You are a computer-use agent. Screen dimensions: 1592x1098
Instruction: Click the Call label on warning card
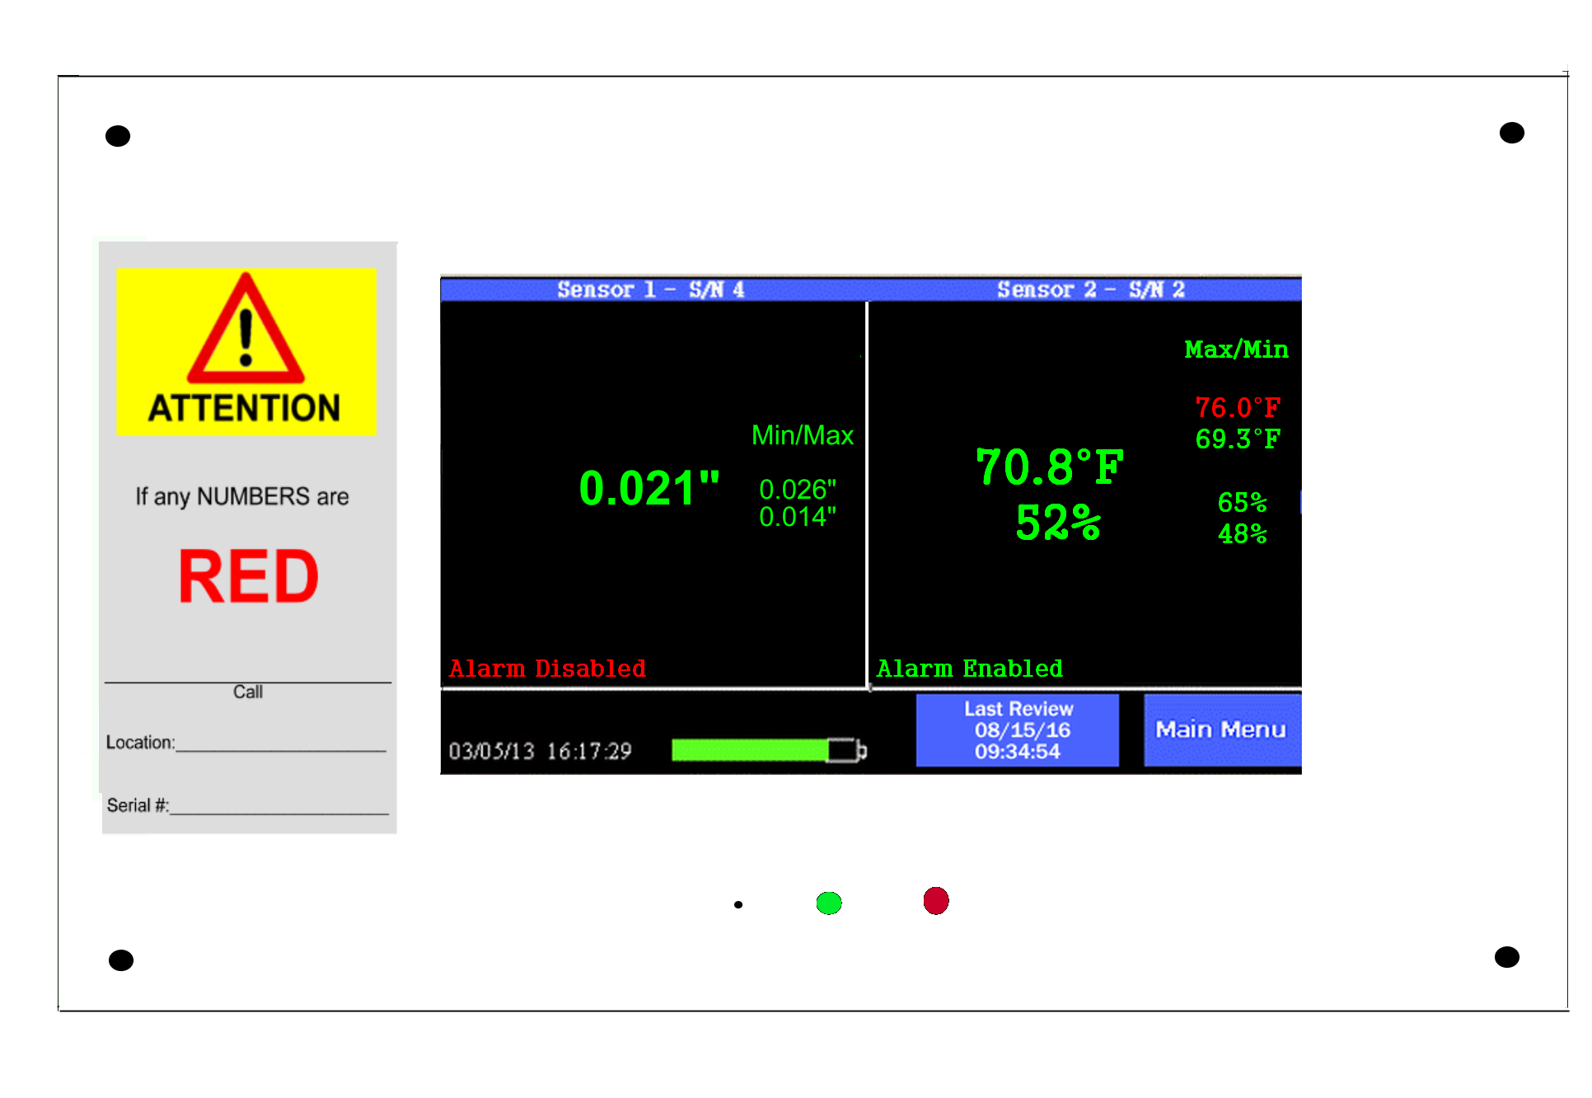pyautogui.click(x=247, y=692)
